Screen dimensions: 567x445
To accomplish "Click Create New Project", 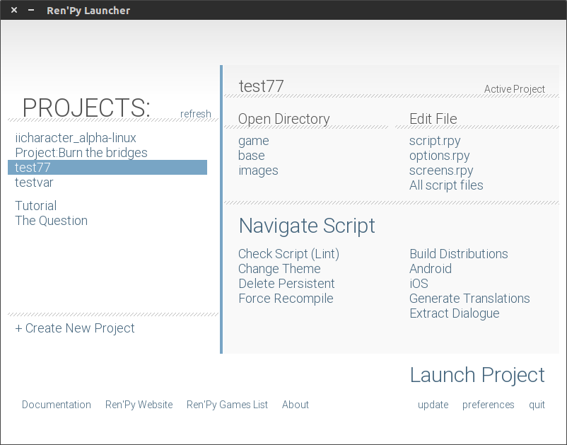I will coord(75,328).
